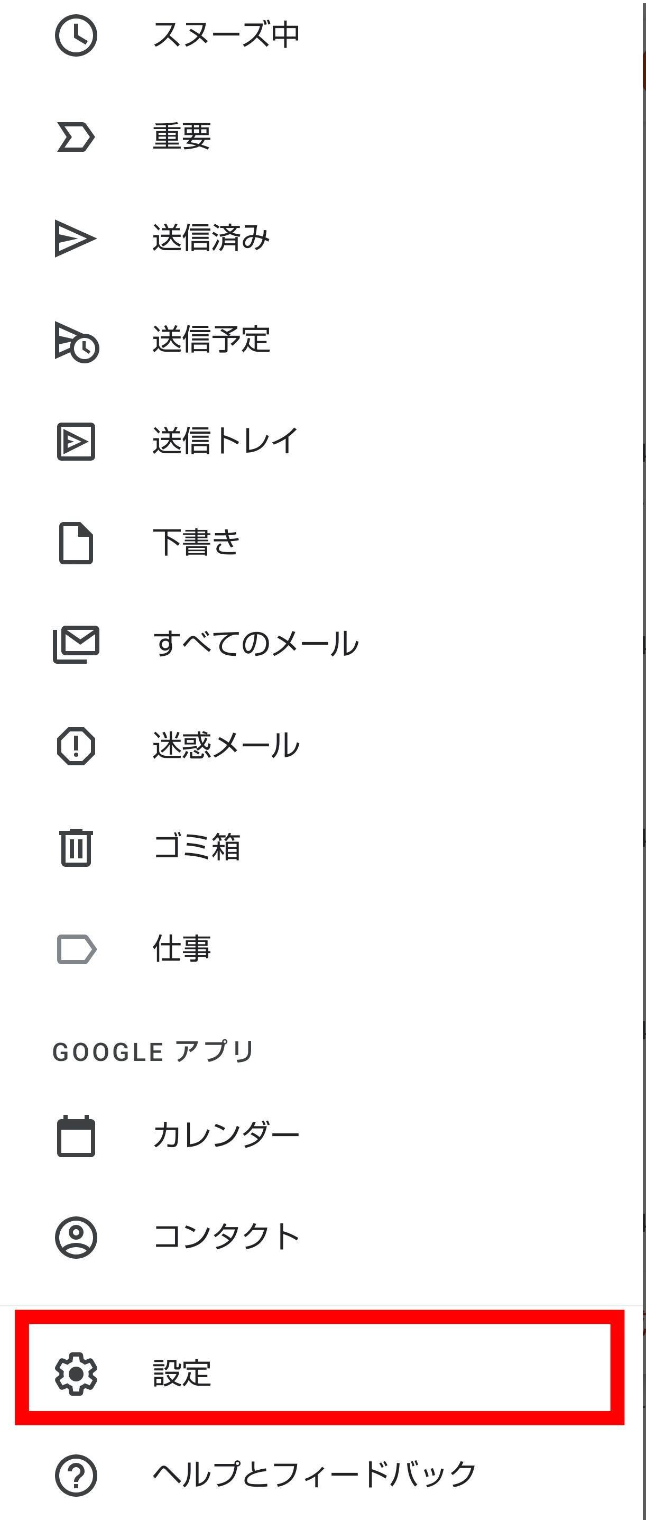Select 下書き from the drawer

pyautogui.click(x=196, y=542)
